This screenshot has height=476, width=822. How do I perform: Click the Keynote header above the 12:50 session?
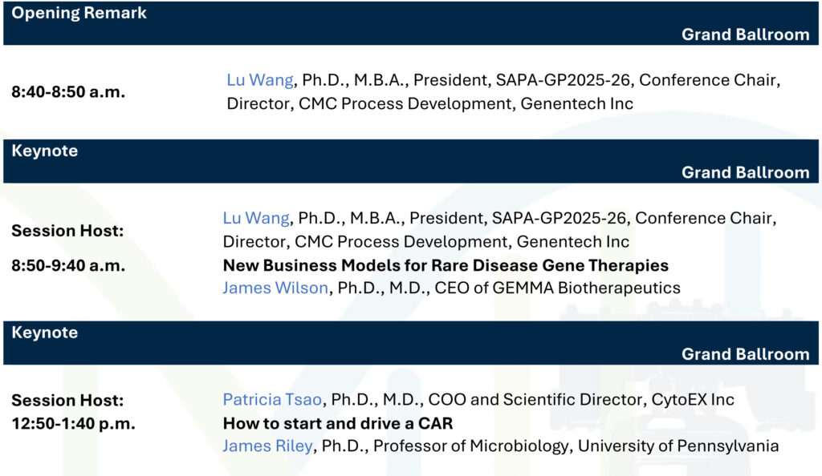(45, 333)
